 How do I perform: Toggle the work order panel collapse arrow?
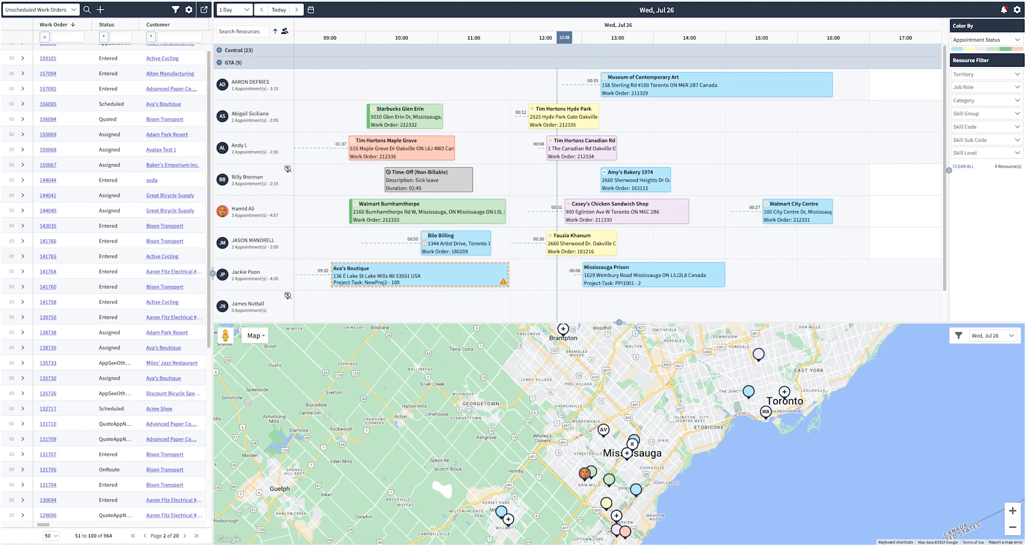tap(213, 274)
